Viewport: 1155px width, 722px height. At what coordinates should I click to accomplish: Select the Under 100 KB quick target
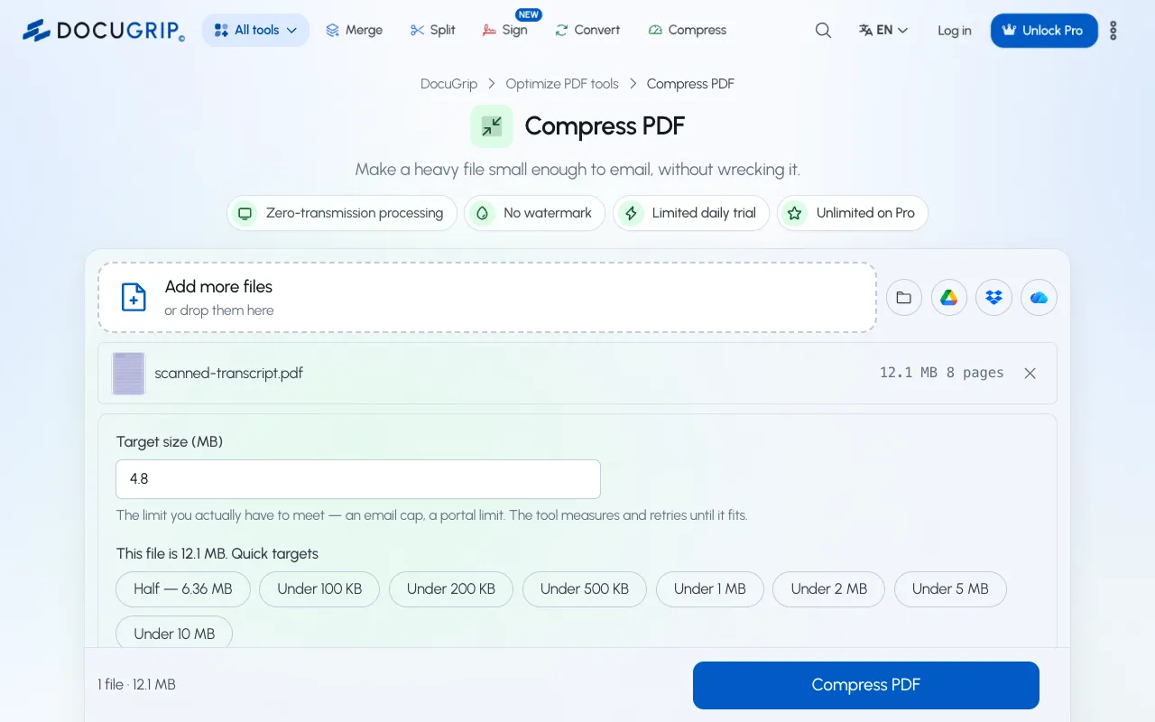coord(319,589)
